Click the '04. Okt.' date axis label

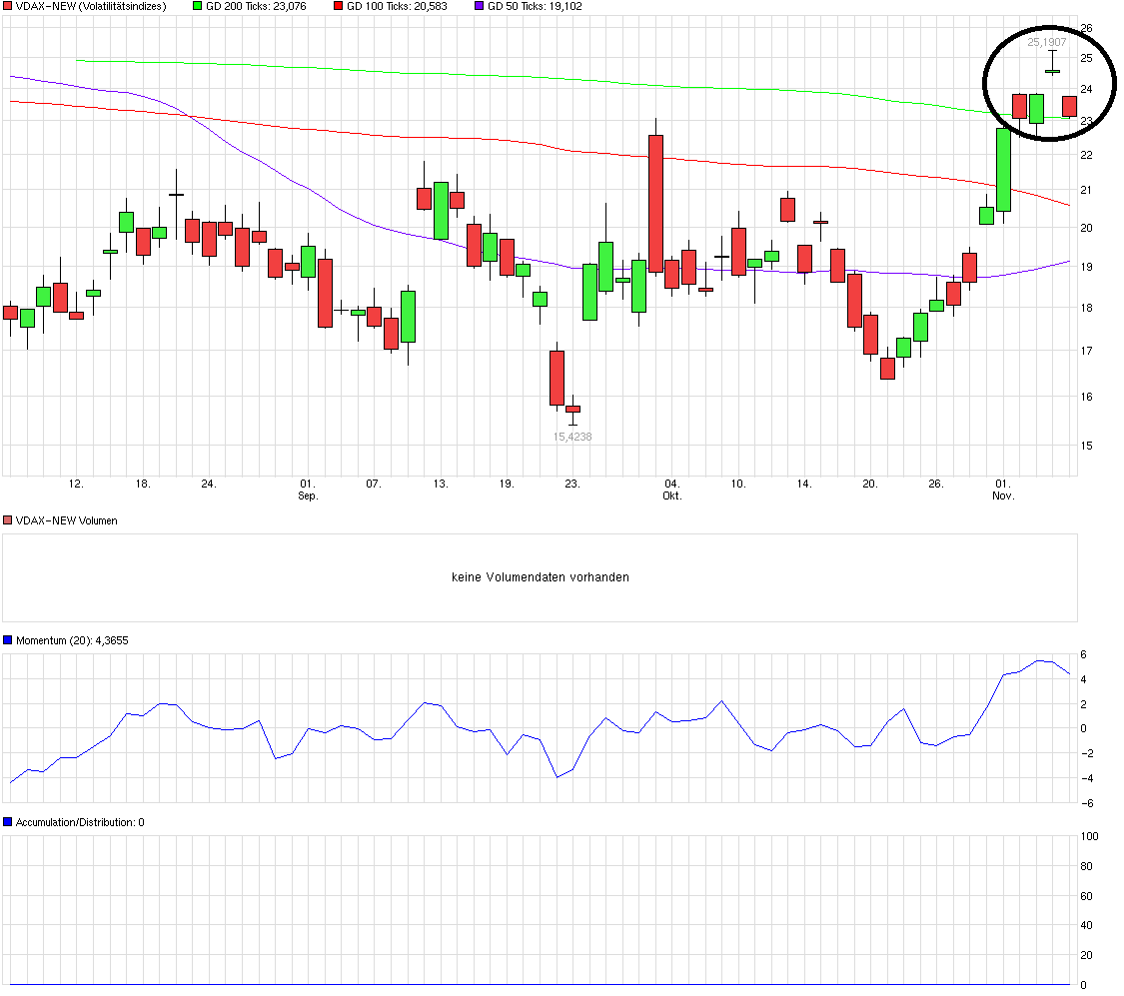tap(671, 490)
